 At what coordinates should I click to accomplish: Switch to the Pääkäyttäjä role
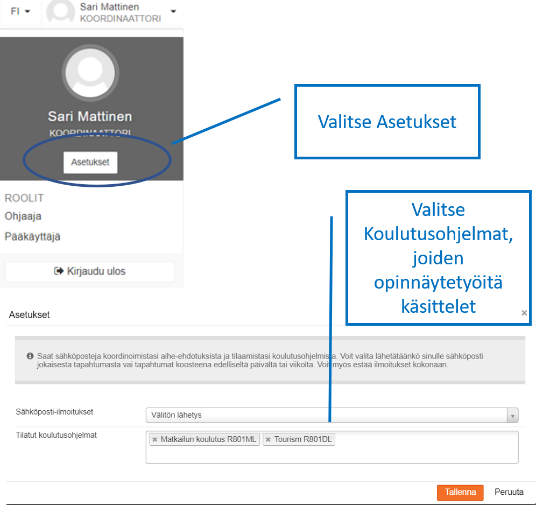[32, 236]
